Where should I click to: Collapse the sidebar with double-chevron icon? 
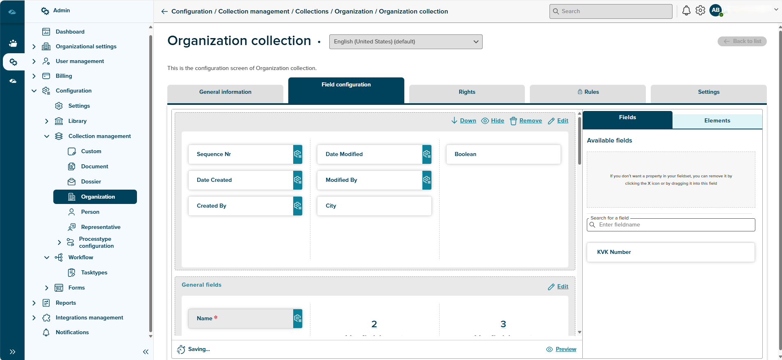tap(146, 352)
